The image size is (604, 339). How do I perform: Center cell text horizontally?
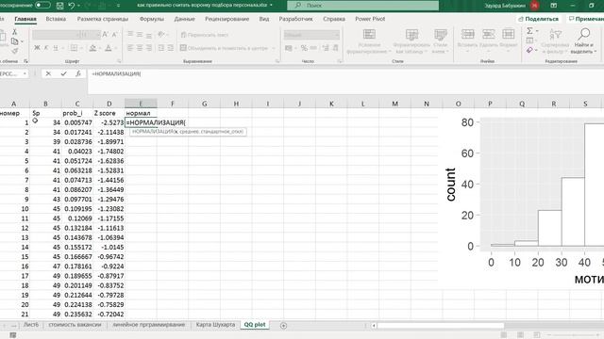point(140,48)
